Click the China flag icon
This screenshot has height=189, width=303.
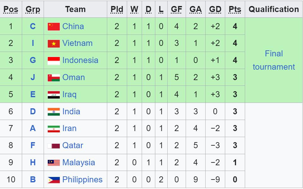[x=53, y=27]
